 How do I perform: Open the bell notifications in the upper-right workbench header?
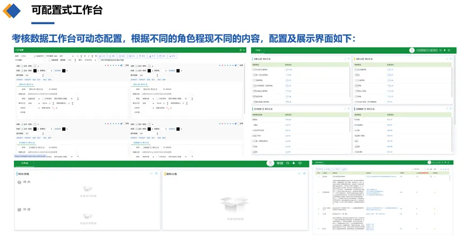(x=445, y=50)
